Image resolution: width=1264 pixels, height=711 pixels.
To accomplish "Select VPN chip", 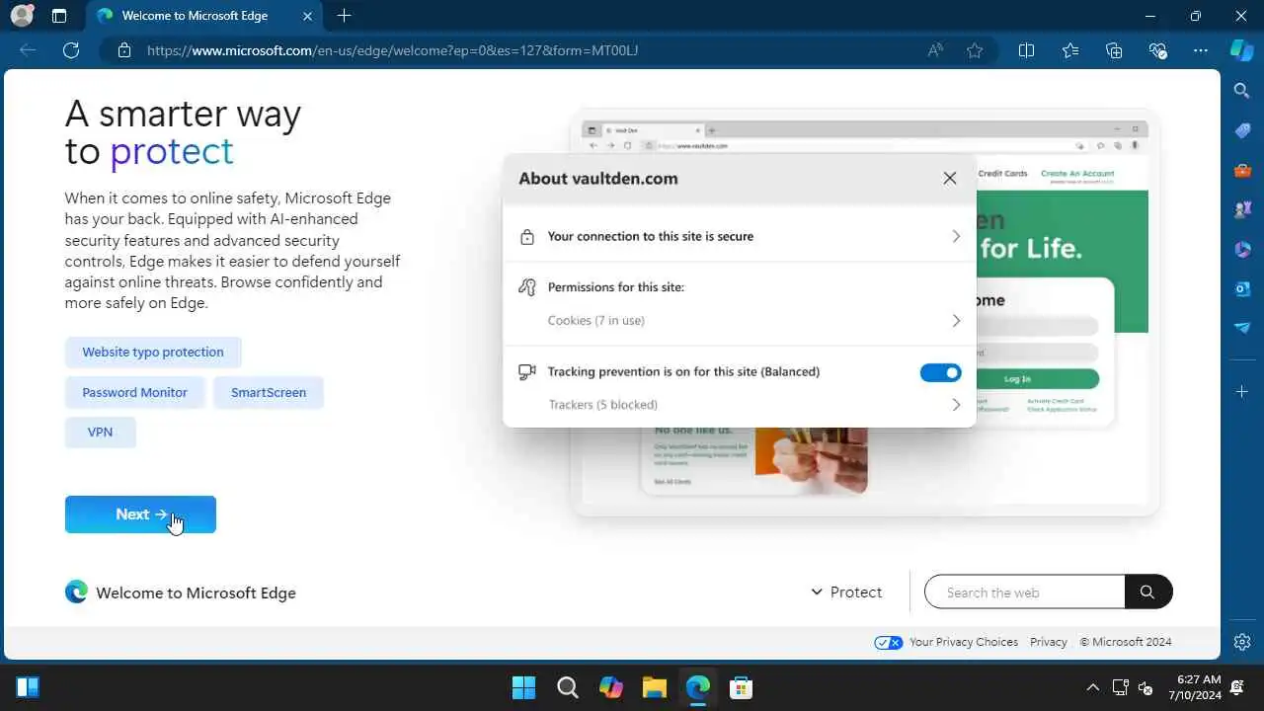I will point(101,433).
